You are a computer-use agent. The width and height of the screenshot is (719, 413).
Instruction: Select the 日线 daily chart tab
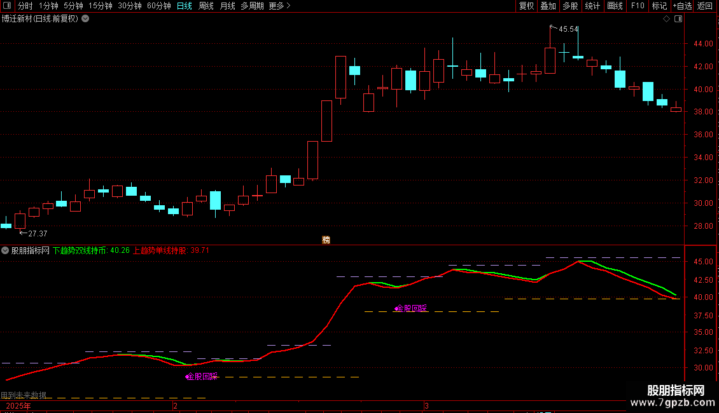click(185, 6)
